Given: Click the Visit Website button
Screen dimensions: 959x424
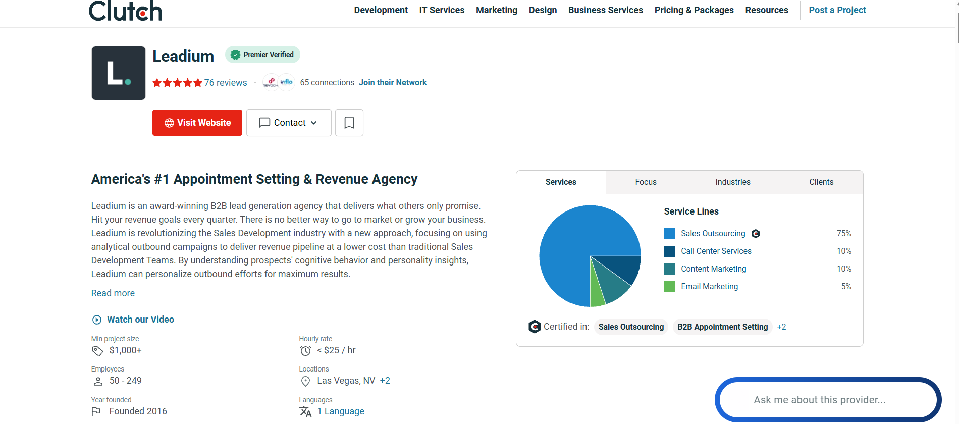Looking at the screenshot, I should pyautogui.click(x=197, y=123).
